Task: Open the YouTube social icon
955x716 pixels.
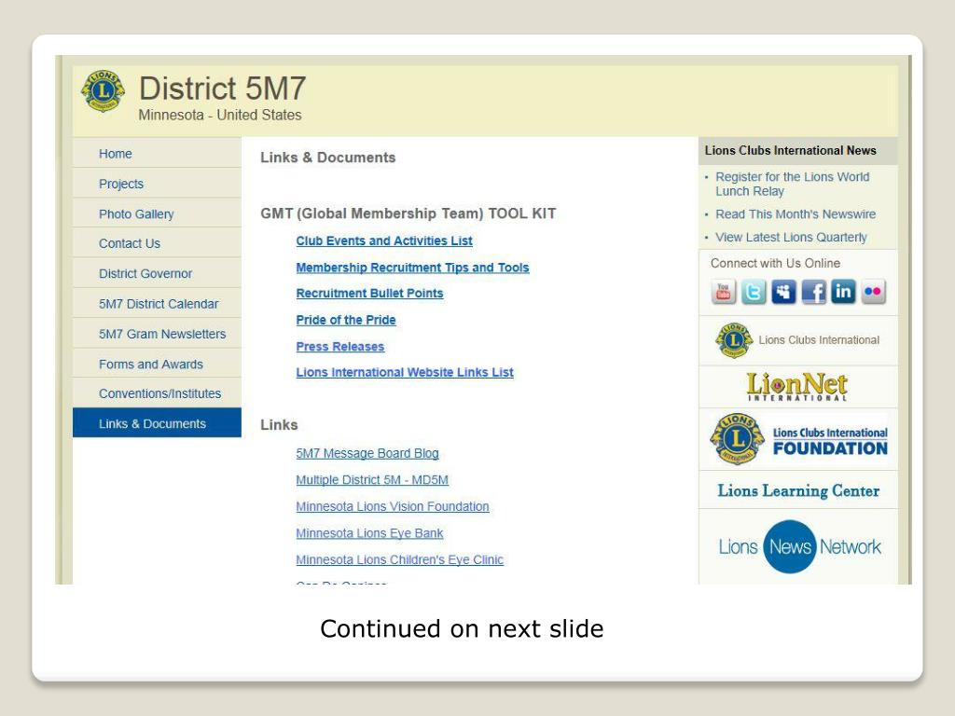Action: click(x=723, y=292)
